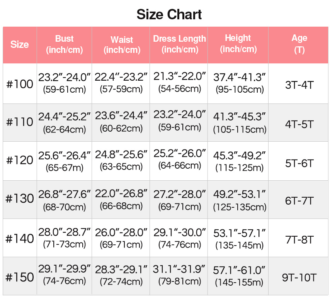The width and height of the screenshot is (330, 300).
Task: Select the Dress Length column header
Action: [180, 44]
